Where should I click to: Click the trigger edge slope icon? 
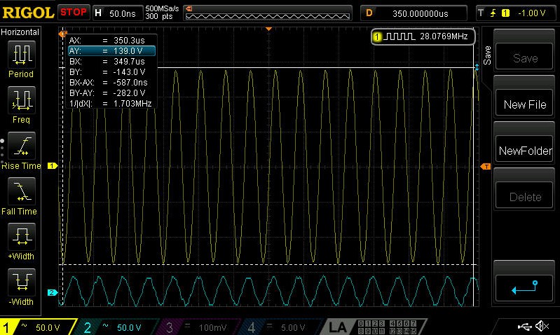tap(493, 13)
